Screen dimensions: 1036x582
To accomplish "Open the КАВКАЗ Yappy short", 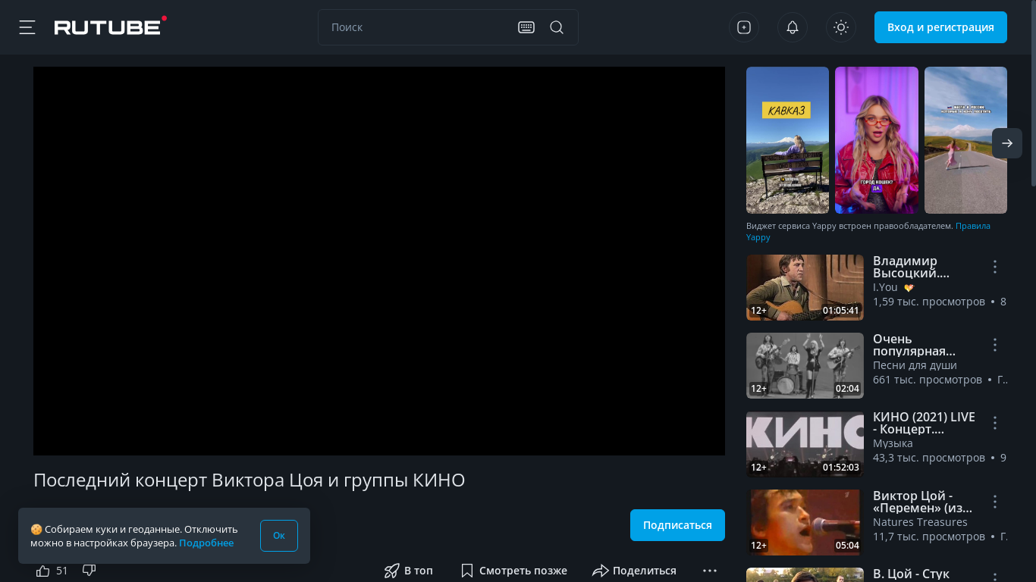I will click(787, 140).
